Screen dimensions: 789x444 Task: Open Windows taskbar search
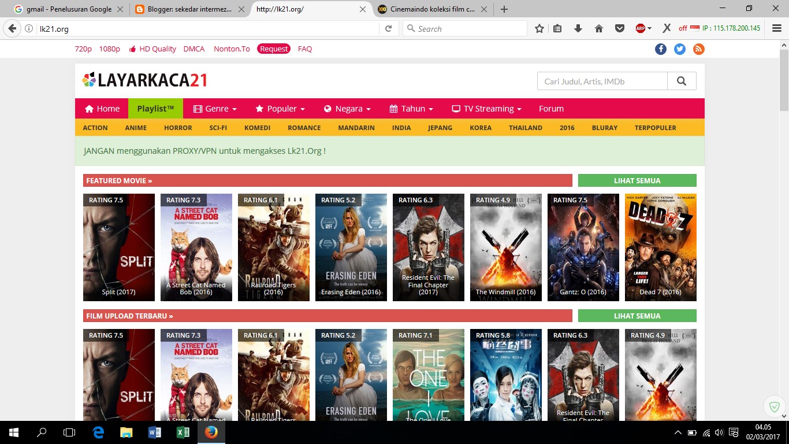[42, 432]
